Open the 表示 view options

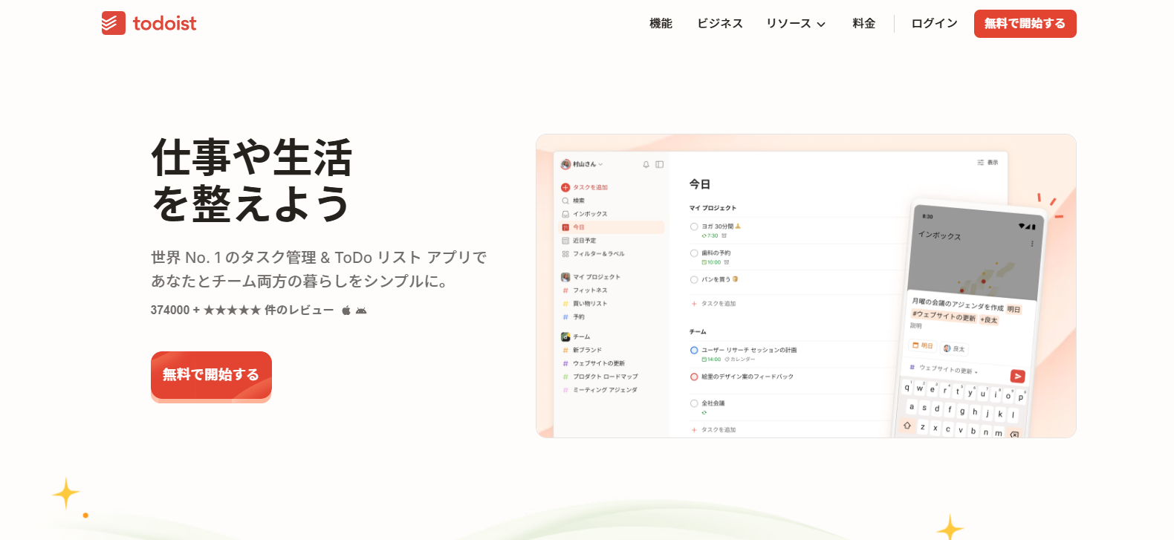[x=987, y=162]
